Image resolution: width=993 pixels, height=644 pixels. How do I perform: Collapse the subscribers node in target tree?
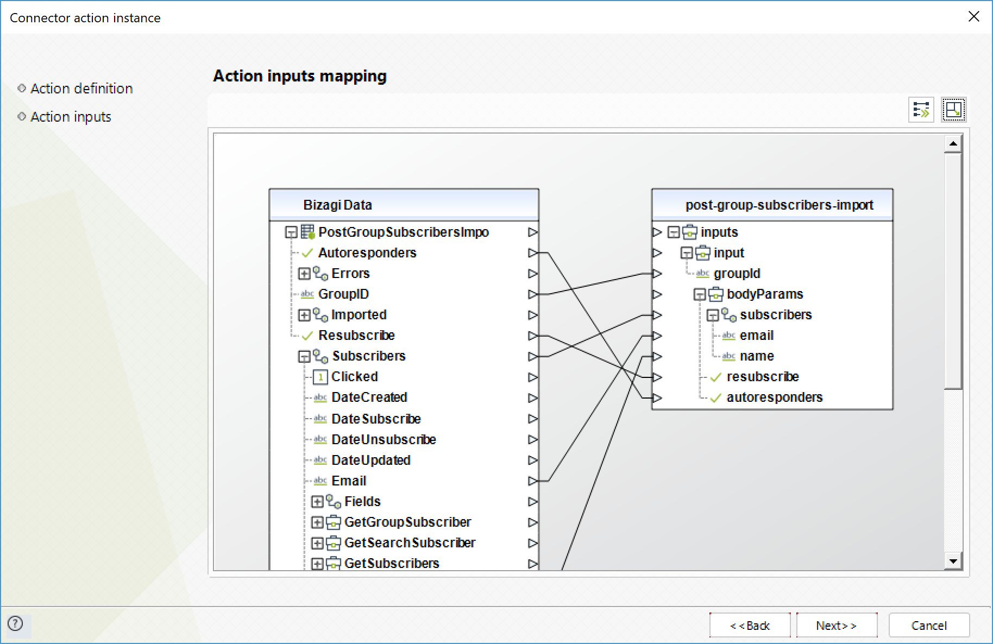coord(713,315)
